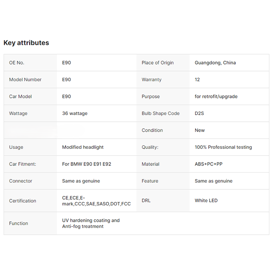Click the 100% Professional testing value
273x273 pixels.
tap(223, 147)
